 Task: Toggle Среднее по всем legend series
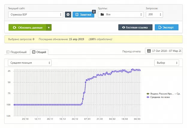pos(158,97)
